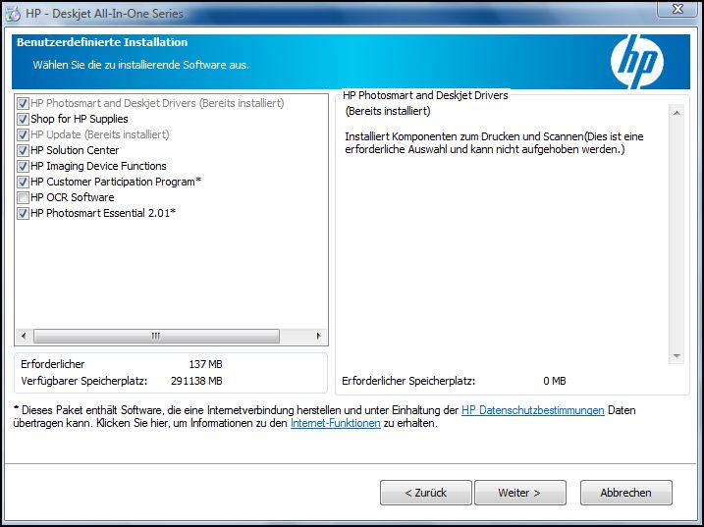The image size is (704, 527).
Task: Click the '291138 MB' available space value
Action: coord(196,381)
